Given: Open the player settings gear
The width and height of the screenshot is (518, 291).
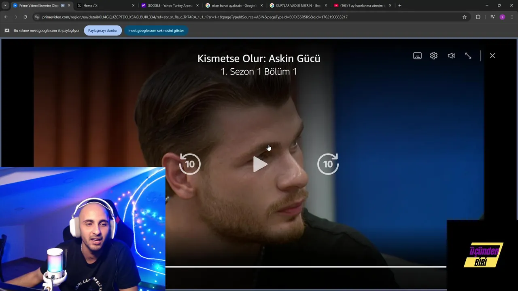Looking at the screenshot, I should coord(434,56).
